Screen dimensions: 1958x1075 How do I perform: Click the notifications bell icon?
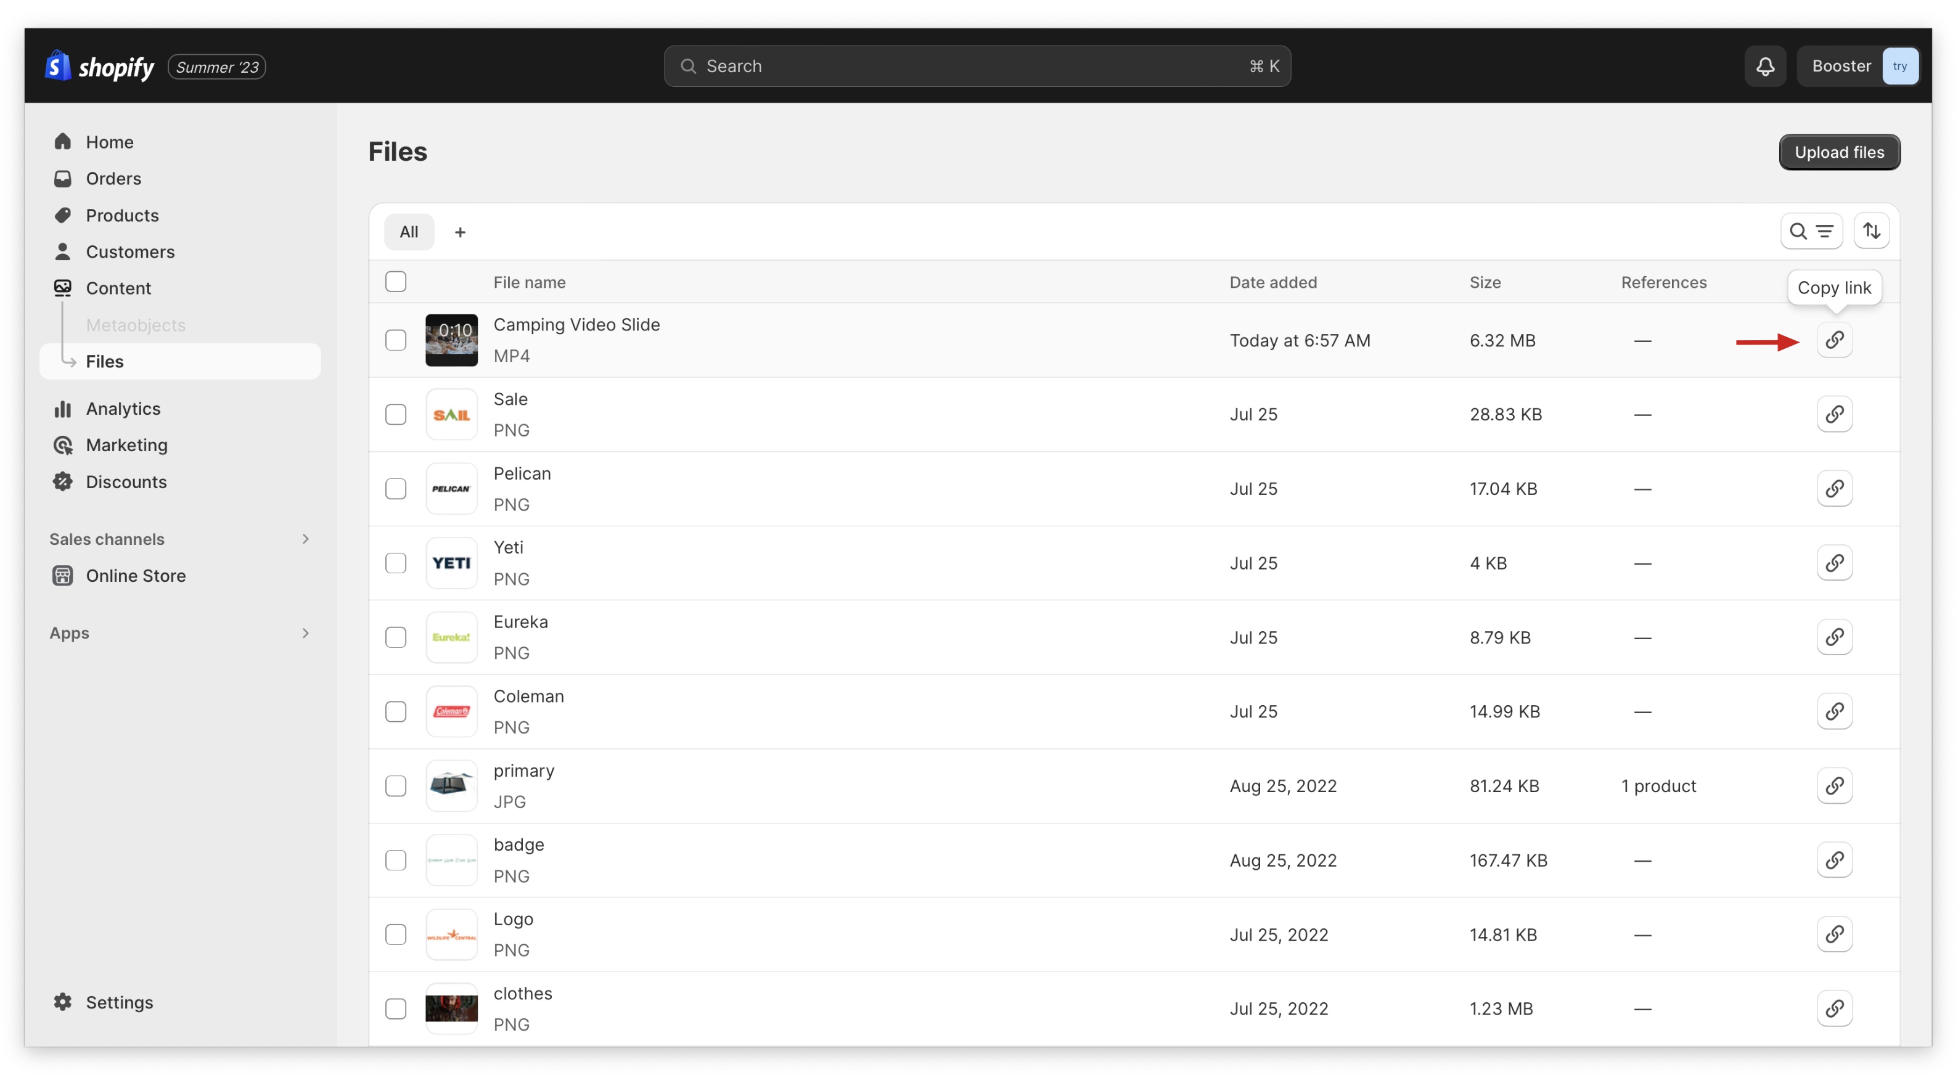click(x=1764, y=66)
